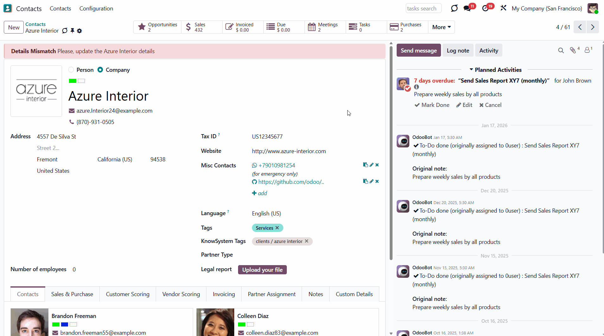Show followers icon in chatter
This screenshot has height=336, width=604.
coord(587,50)
